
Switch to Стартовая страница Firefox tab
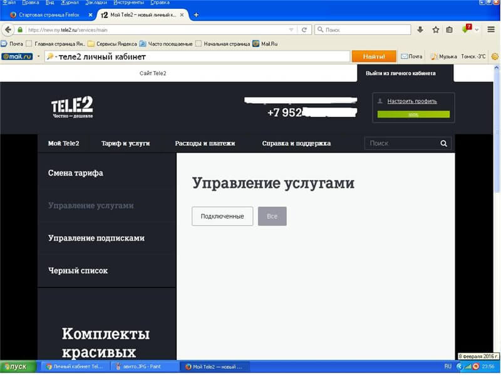(49, 14)
